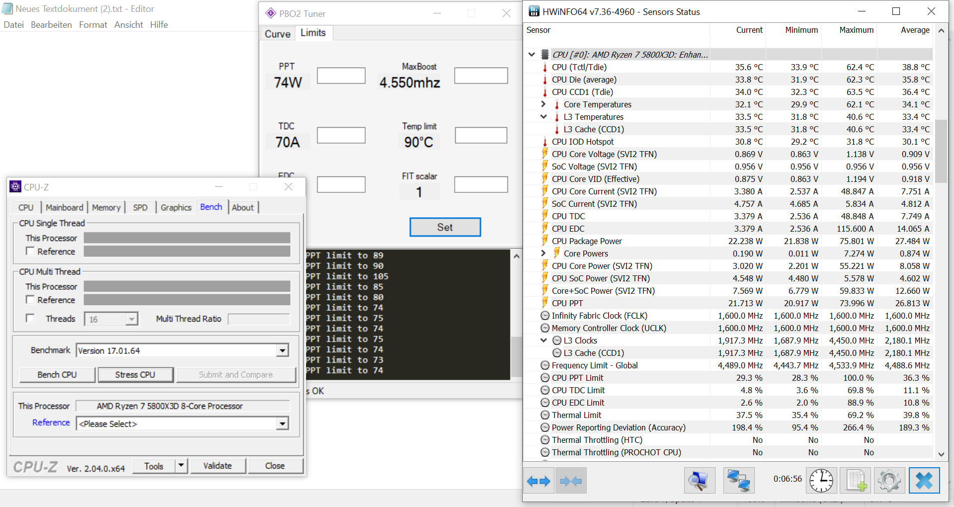Click the Temp limit input field

coord(481,135)
